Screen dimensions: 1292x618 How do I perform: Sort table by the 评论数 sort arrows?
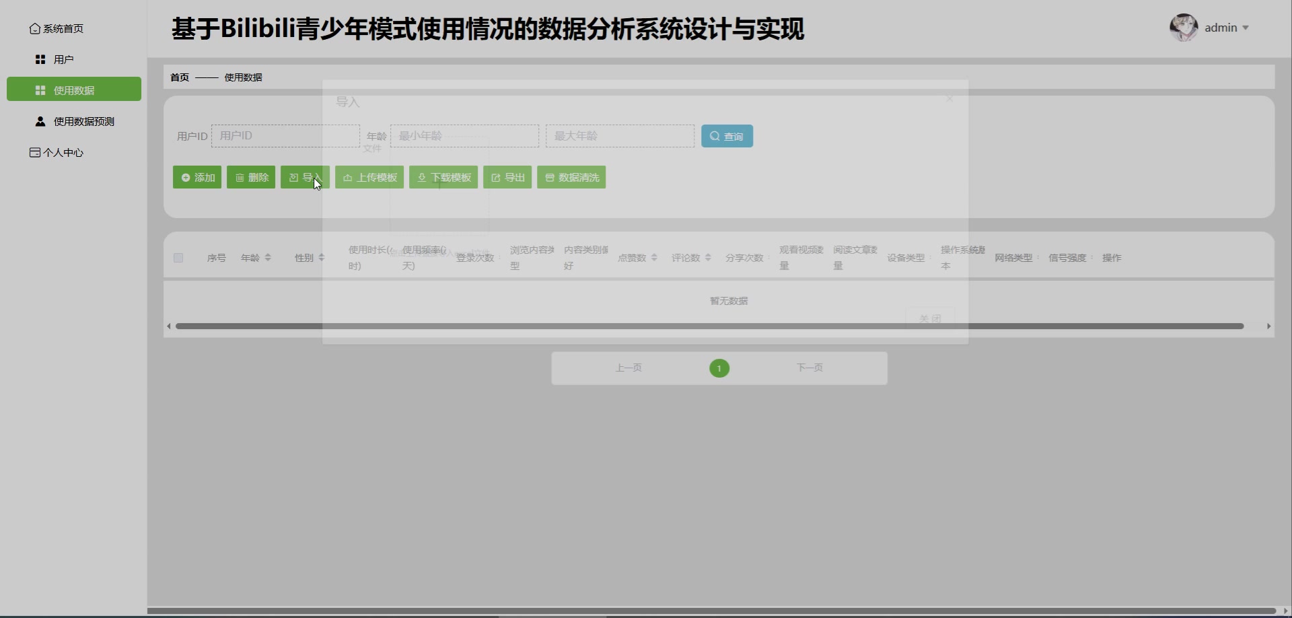coord(708,258)
